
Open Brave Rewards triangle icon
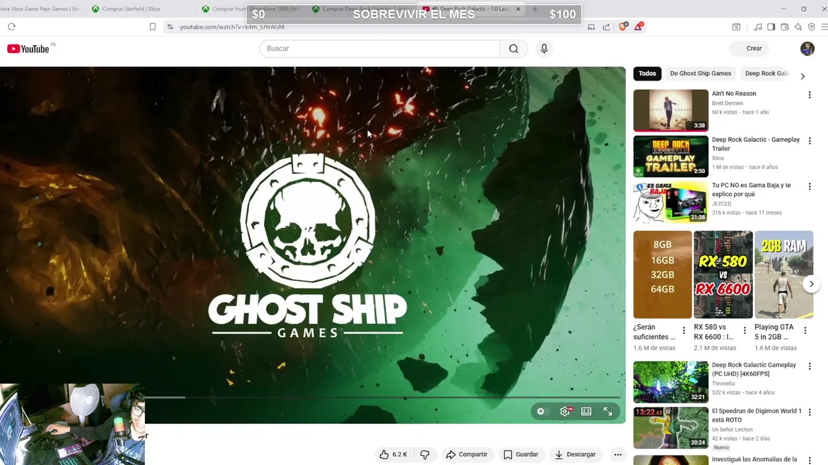(x=639, y=26)
